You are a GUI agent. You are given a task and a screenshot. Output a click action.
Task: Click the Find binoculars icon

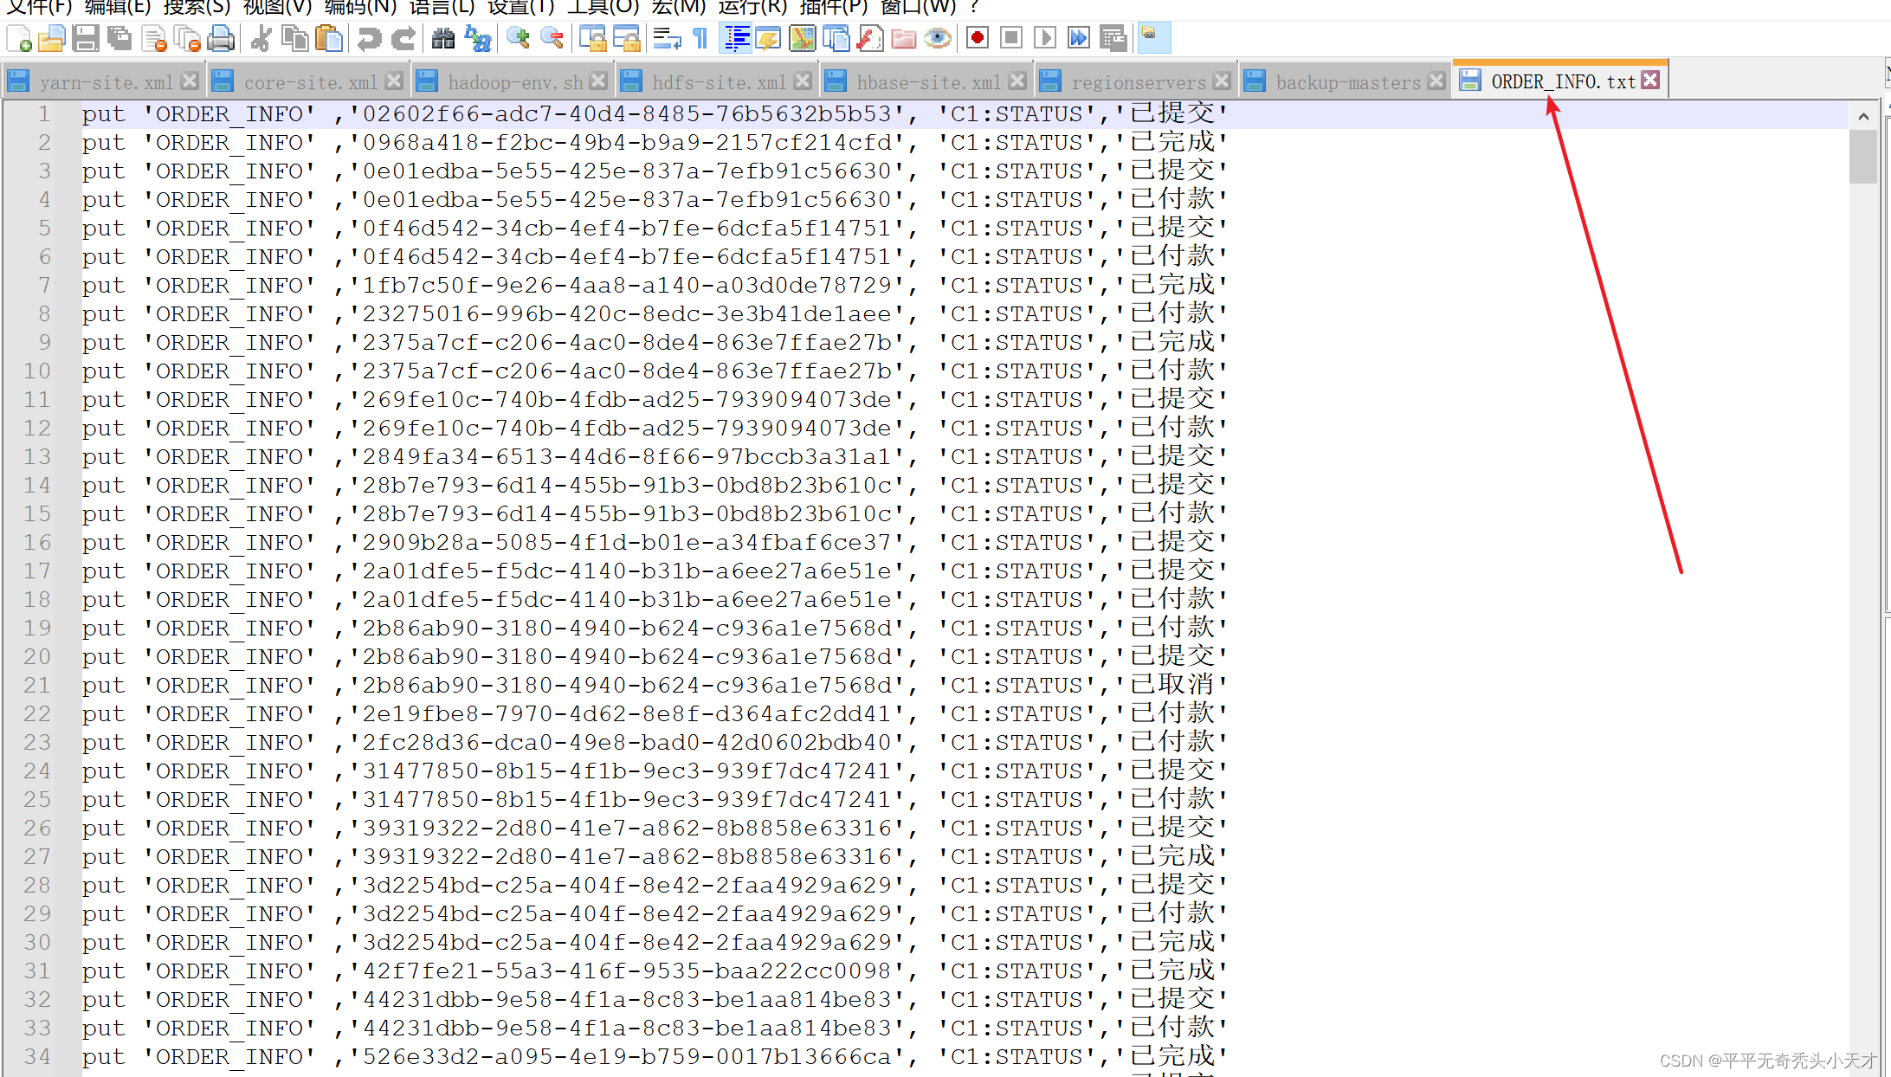tap(442, 38)
